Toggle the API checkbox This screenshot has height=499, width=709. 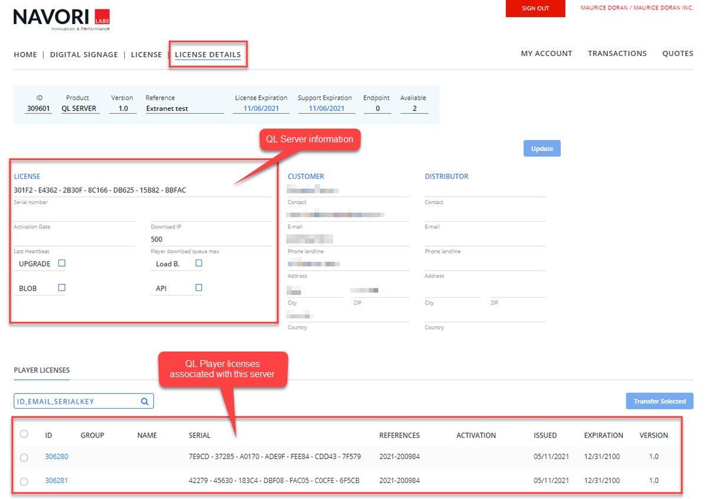[x=199, y=288]
